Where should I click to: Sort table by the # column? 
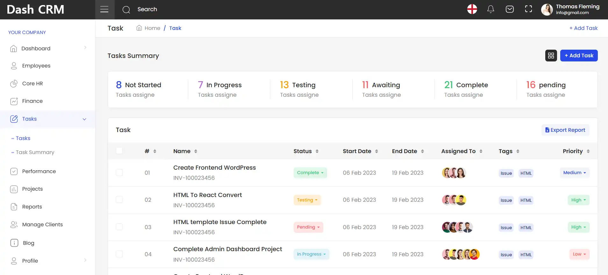(155, 151)
